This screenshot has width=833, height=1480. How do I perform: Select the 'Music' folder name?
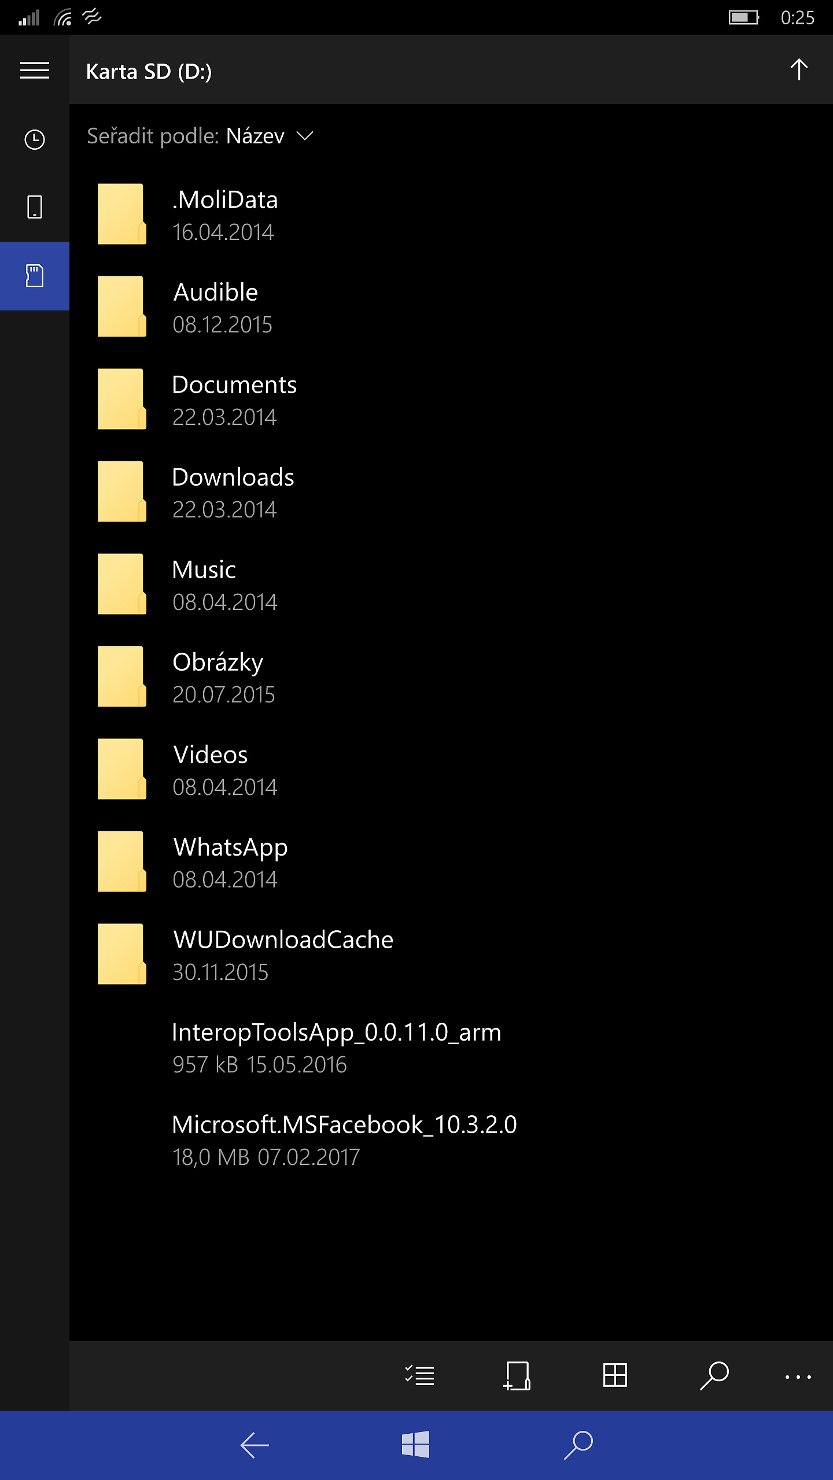pyautogui.click(x=204, y=570)
